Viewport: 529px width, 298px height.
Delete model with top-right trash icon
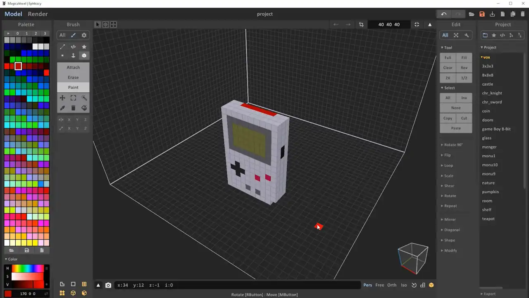(523, 14)
